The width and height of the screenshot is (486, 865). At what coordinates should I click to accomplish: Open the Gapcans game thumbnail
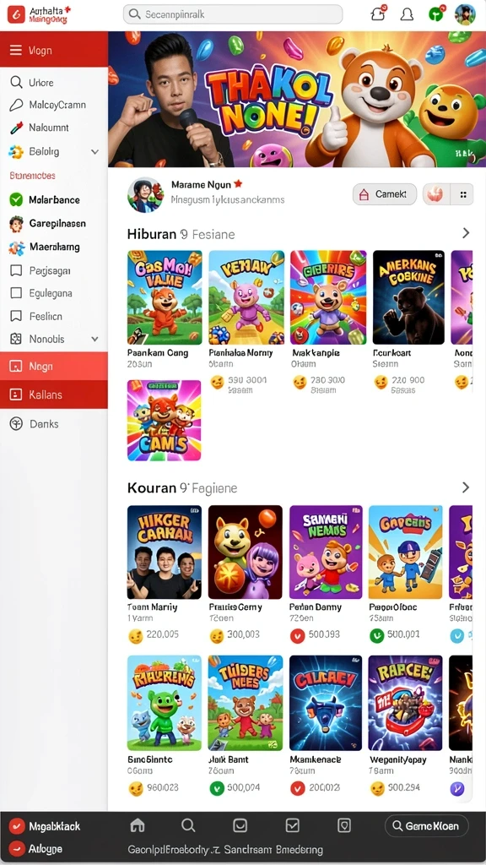coord(406,552)
